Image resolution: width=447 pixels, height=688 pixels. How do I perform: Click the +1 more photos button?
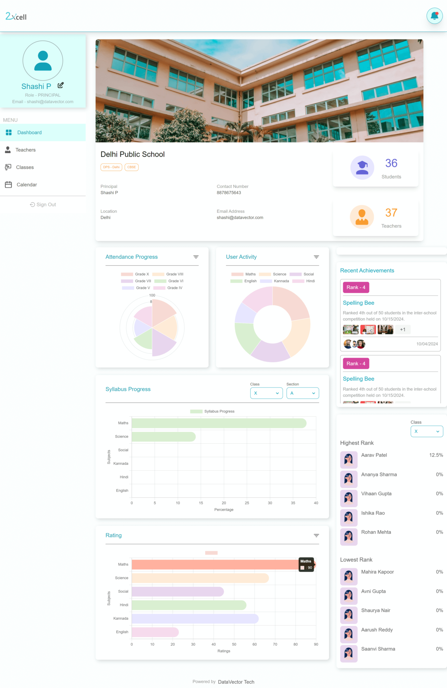[403, 329]
